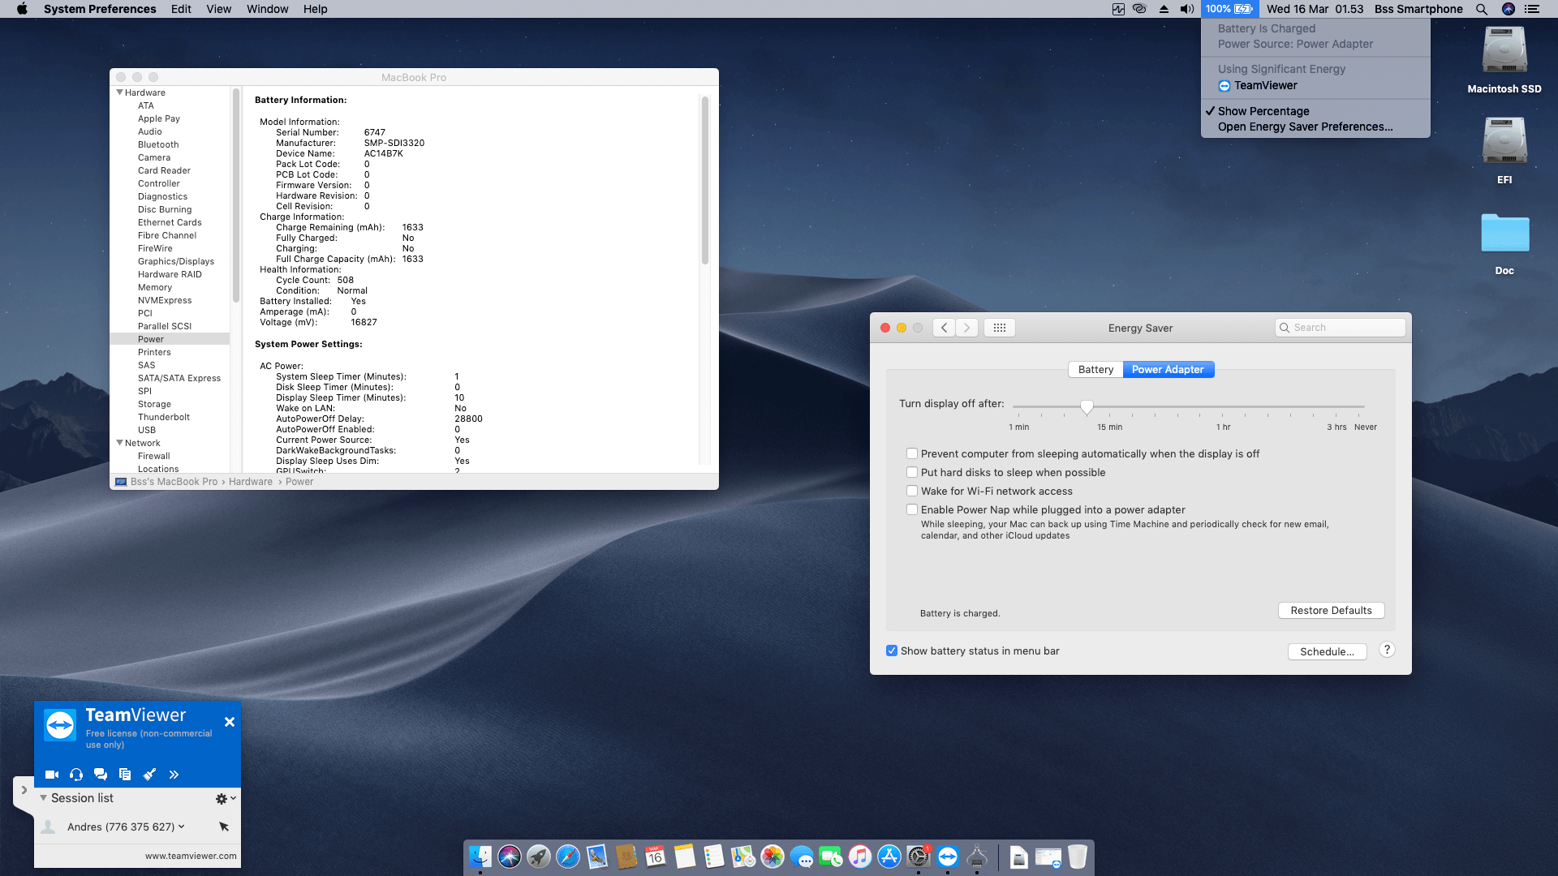The image size is (1558, 876).
Task: Enable Power Nap while plugged in
Action: (x=912, y=509)
